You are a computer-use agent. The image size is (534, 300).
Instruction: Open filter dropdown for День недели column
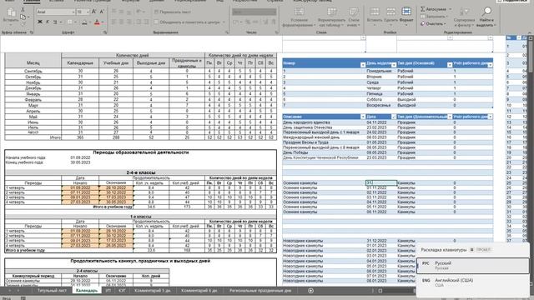click(394, 65)
